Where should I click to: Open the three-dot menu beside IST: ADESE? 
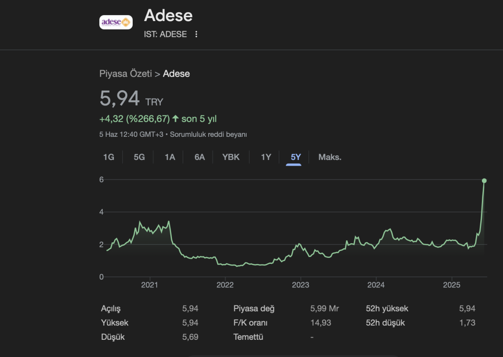[196, 34]
